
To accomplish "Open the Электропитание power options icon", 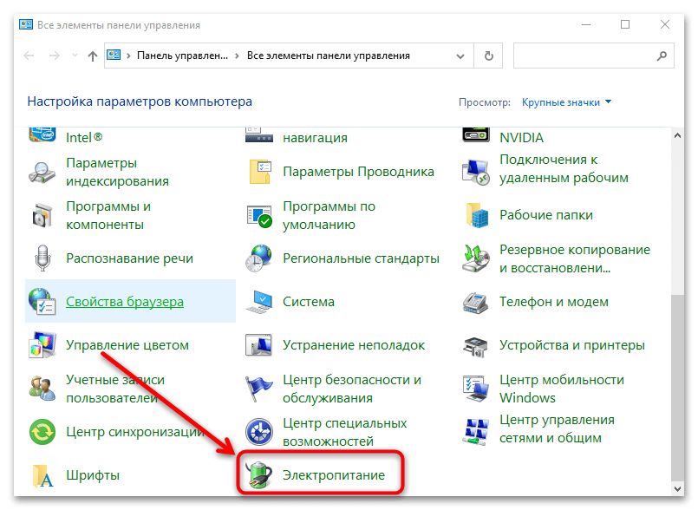I will click(260, 475).
